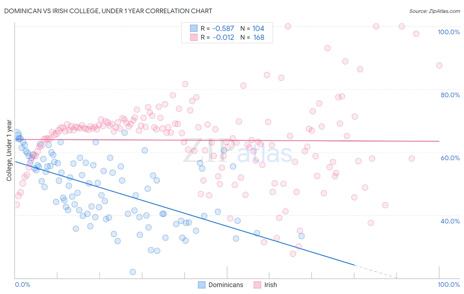Click the 60.0% y-axis label
The width and height of the screenshot is (464, 294).
(450, 158)
